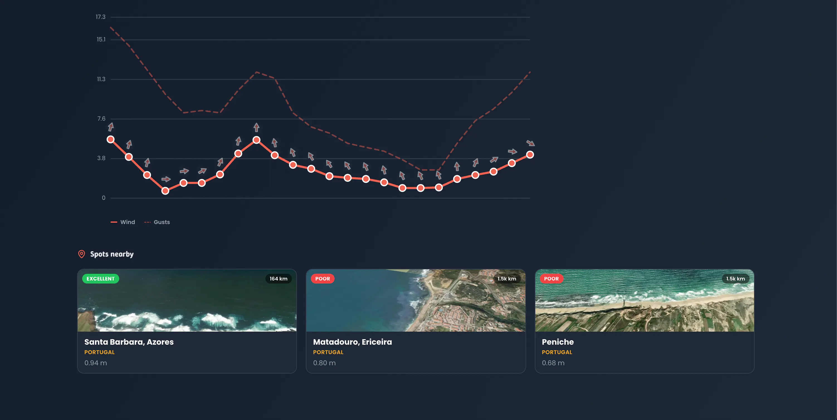Click the Spots nearby location pin icon
837x420 pixels.
[82, 254]
